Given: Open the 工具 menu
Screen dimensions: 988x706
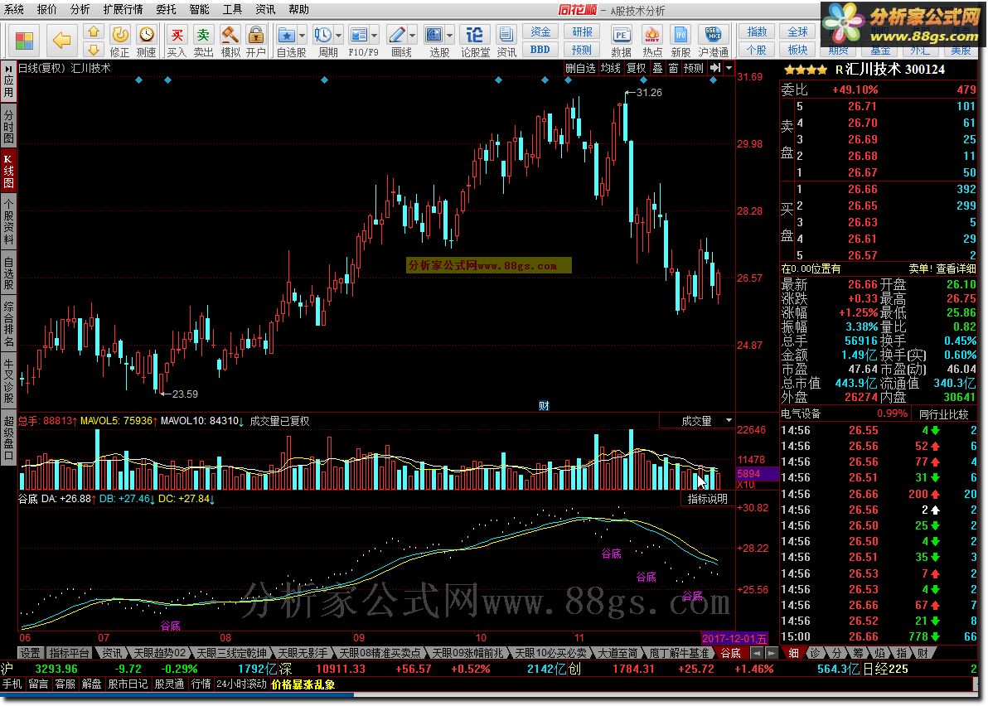Looking at the screenshot, I should coord(232,9).
